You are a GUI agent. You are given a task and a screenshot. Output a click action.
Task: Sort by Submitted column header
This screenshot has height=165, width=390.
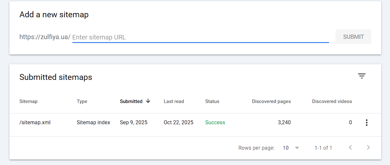point(131,101)
